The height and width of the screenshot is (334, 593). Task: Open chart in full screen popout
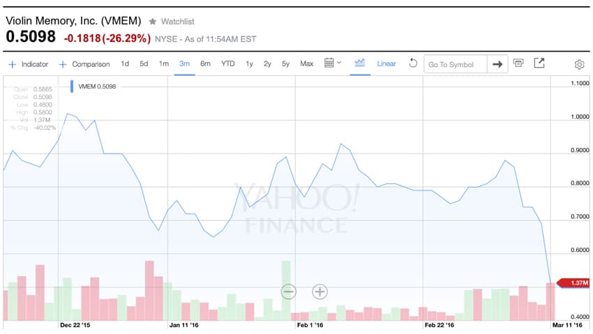tap(539, 63)
